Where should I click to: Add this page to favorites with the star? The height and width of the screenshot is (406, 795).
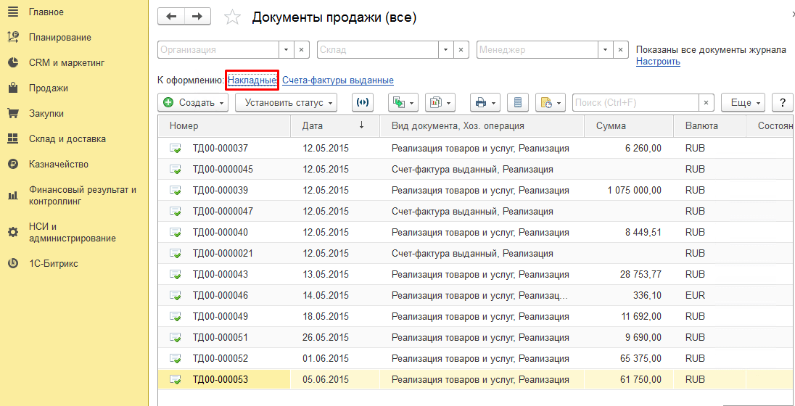point(232,17)
